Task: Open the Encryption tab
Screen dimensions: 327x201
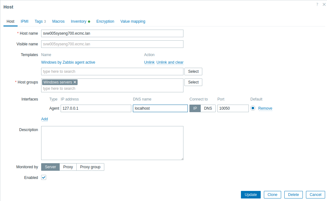Action: pyautogui.click(x=105, y=21)
